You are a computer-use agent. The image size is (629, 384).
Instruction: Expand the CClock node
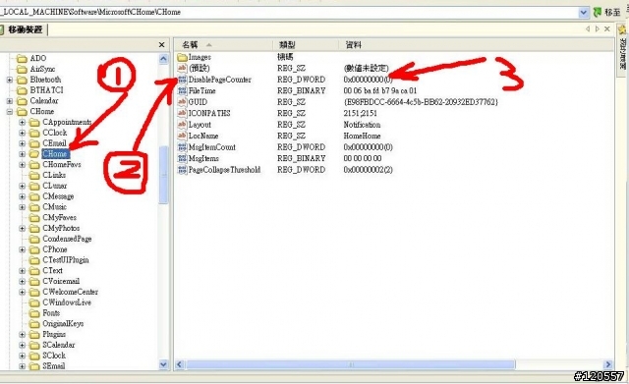pos(23,133)
